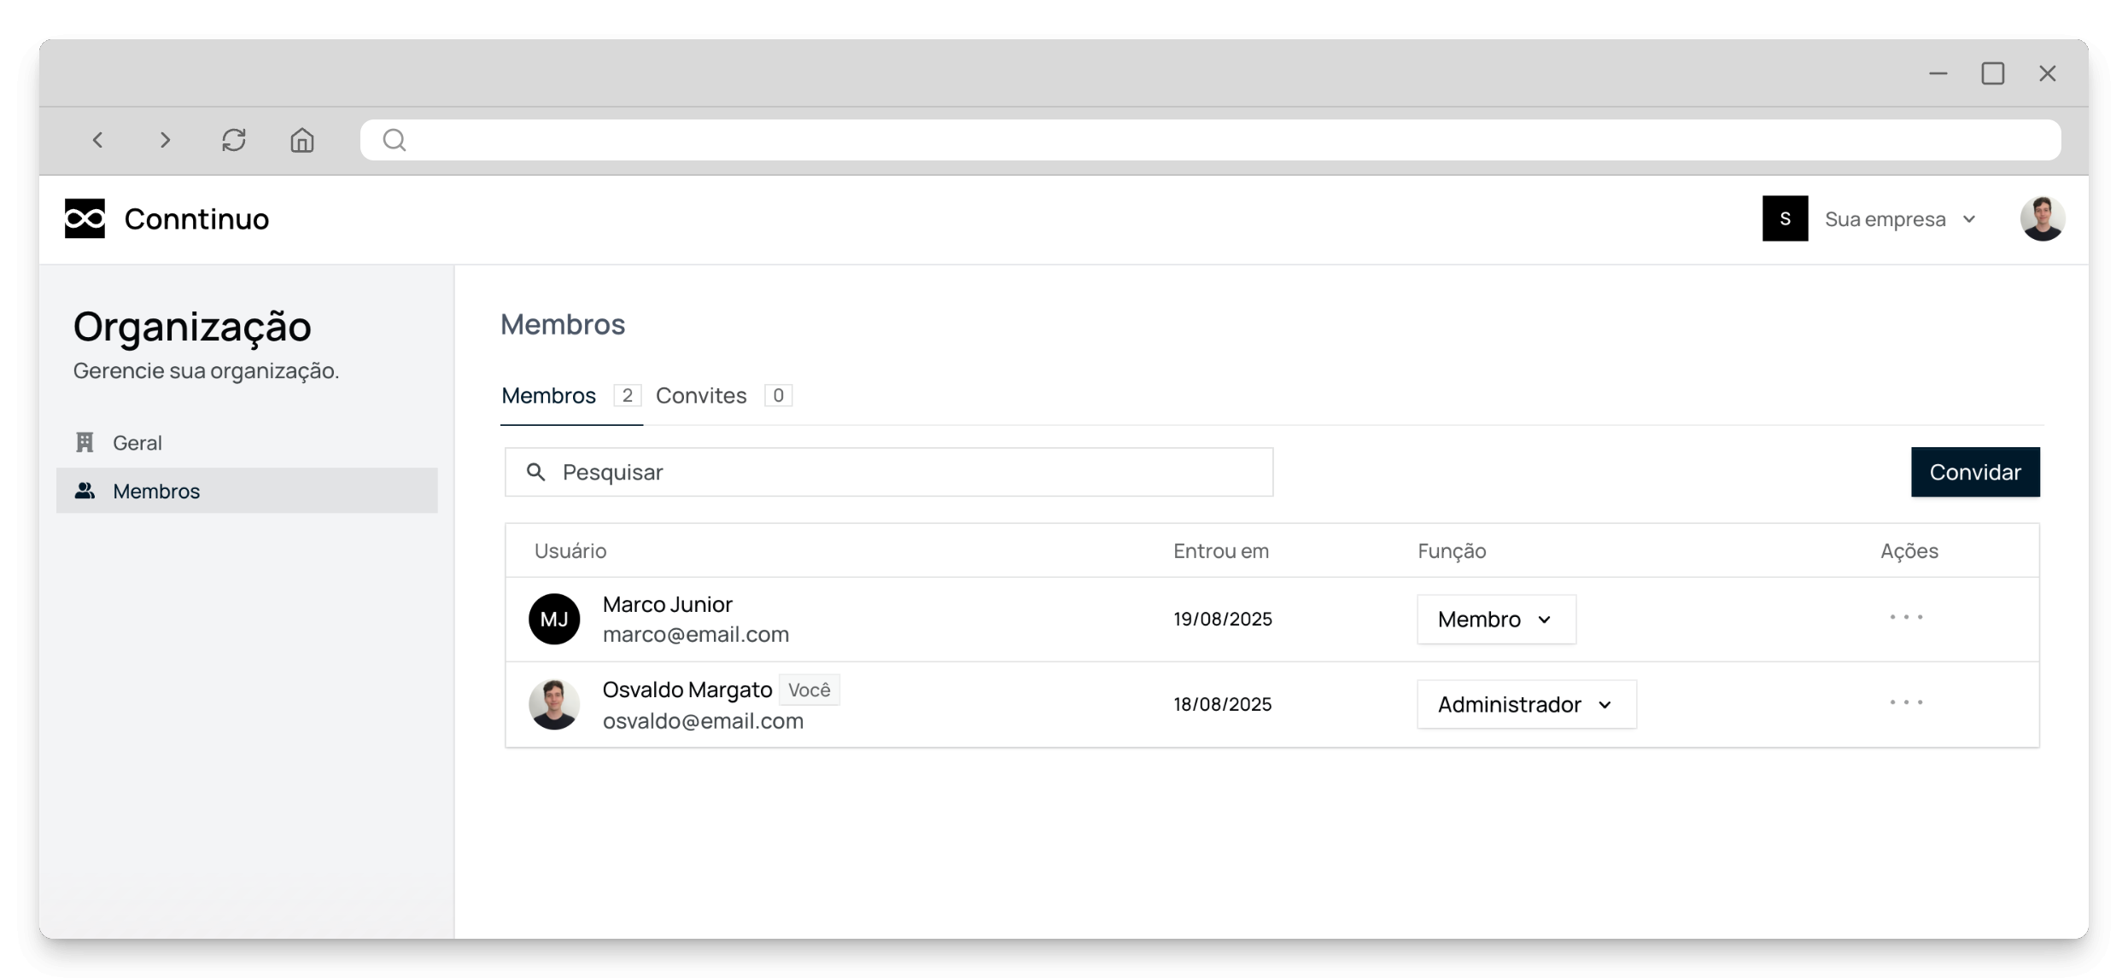This screenshot has height=978, width=2128.
Task: Reload the page with refresh icon
Action: click(x=234, y=140)
